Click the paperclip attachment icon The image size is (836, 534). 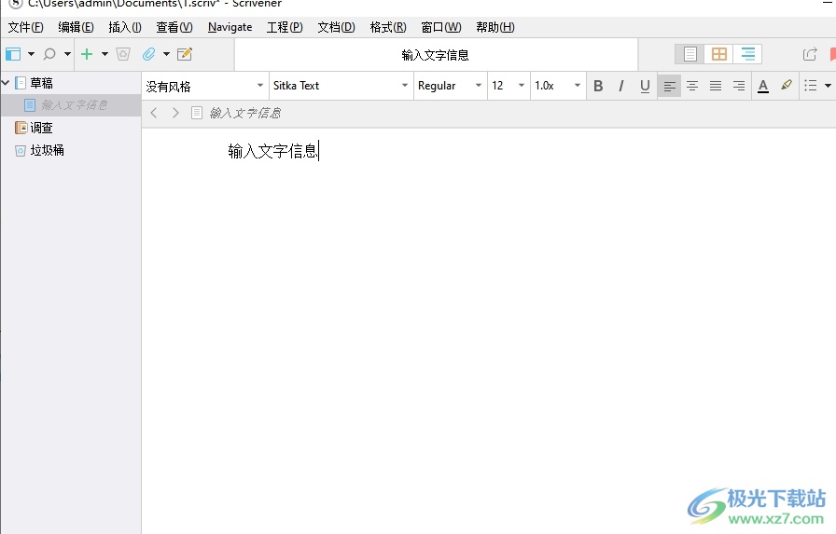coord(148,54)
